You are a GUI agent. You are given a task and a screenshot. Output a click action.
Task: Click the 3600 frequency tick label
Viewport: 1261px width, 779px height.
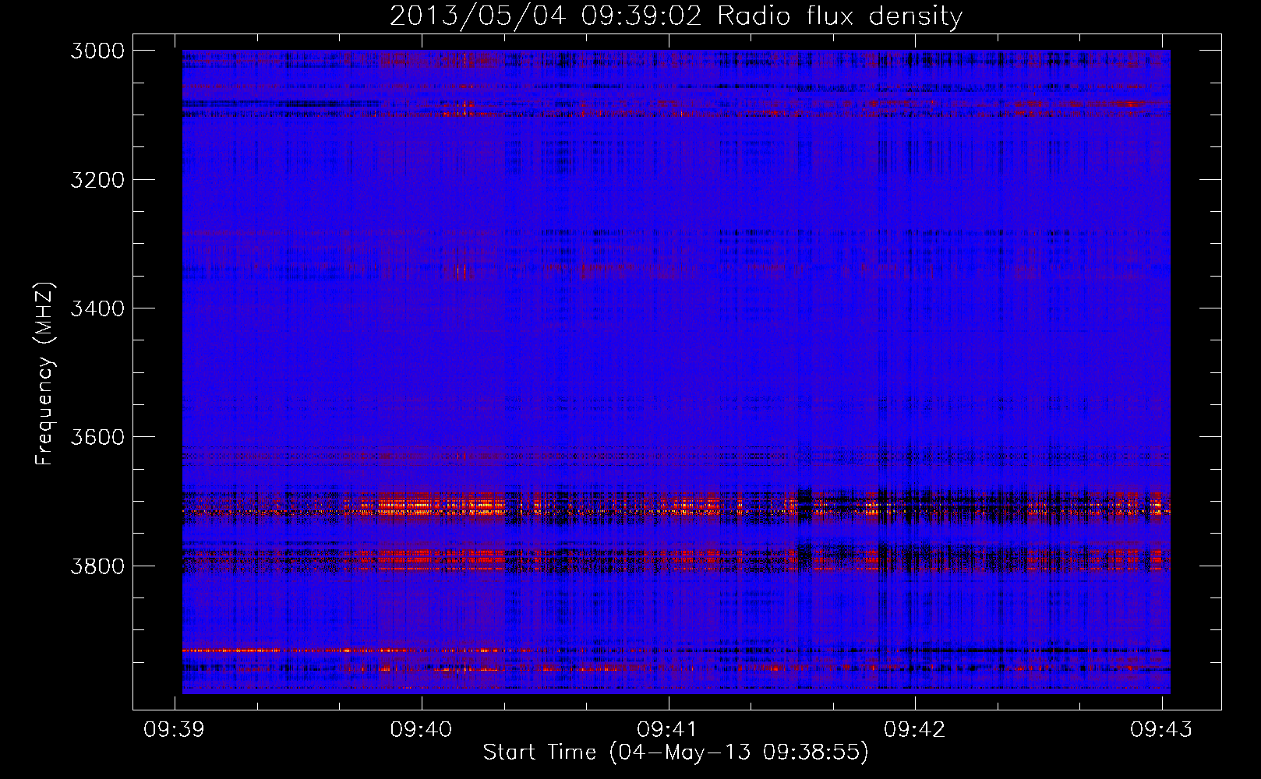tap(97, 437)
